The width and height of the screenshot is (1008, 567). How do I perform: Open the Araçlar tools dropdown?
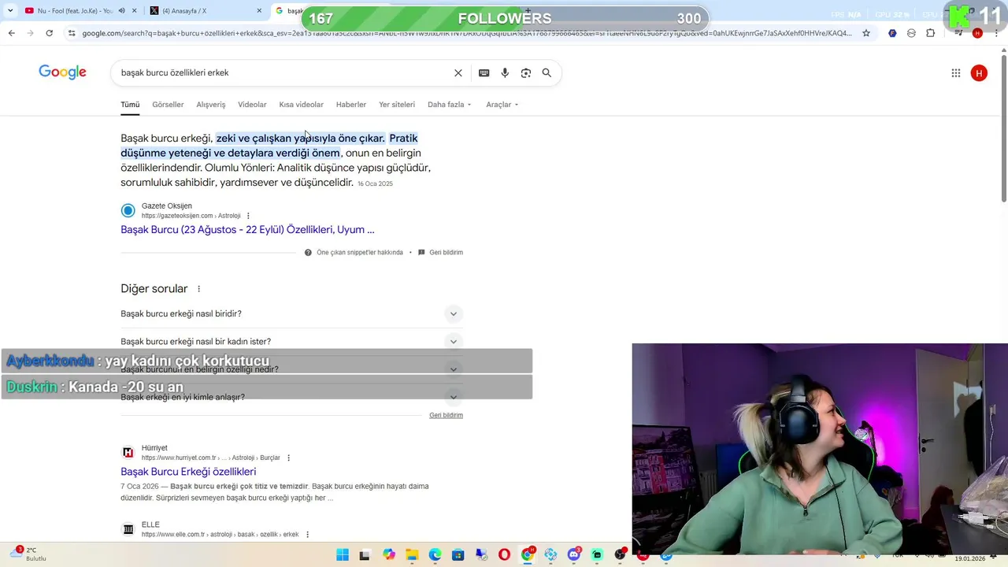point(502,105)
